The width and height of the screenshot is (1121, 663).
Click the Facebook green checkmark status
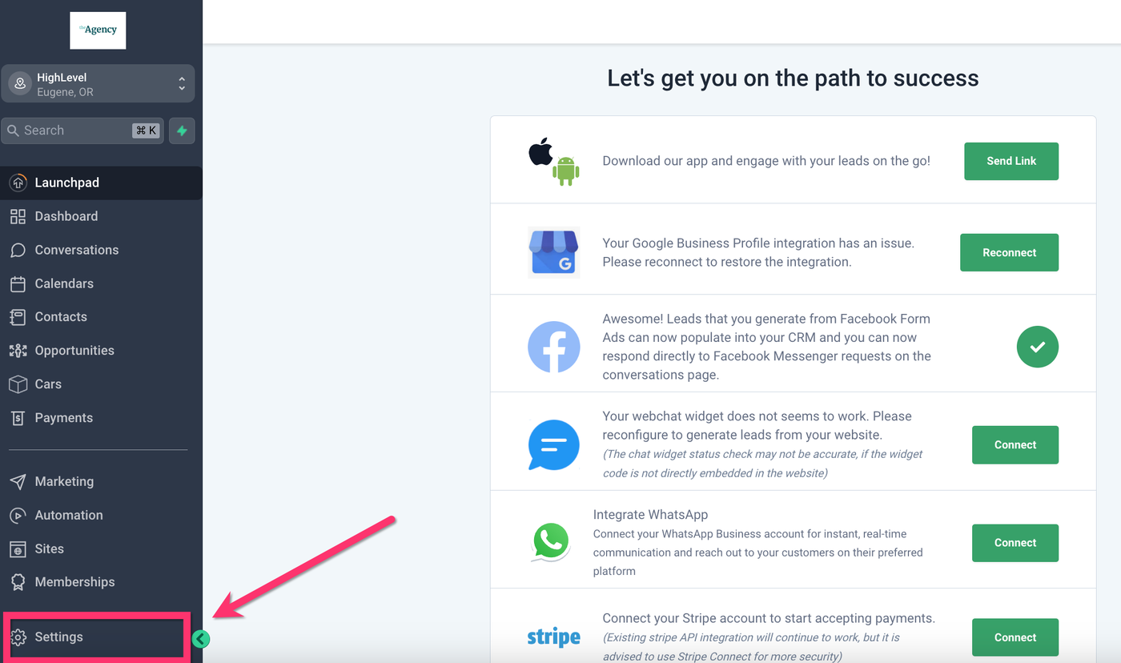1037,347
